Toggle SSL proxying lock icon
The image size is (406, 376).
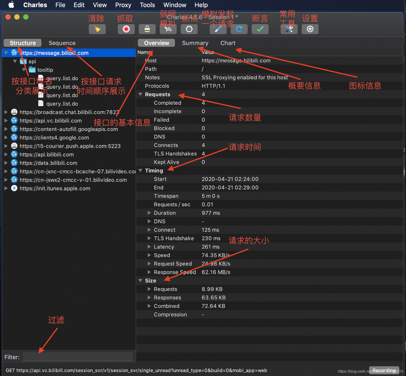(x=147, y=29)
